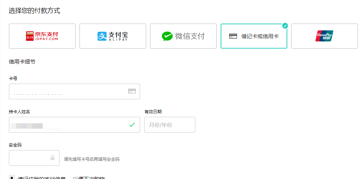Click the 安全码 security code input
This screenshot has height=179, width=360.
click(x=29, y=158)
